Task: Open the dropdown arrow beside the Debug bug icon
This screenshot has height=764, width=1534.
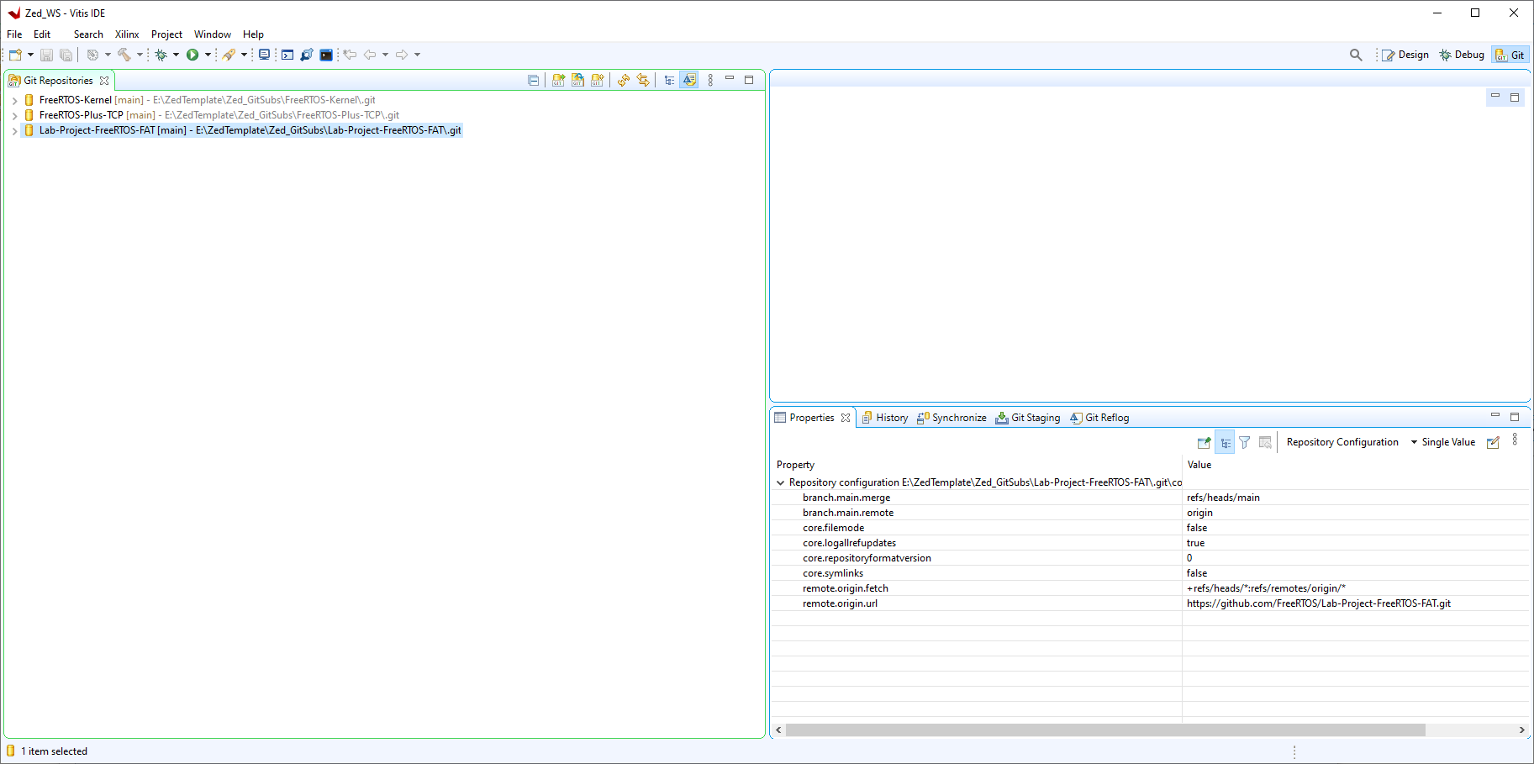Action: pos(176,55)
